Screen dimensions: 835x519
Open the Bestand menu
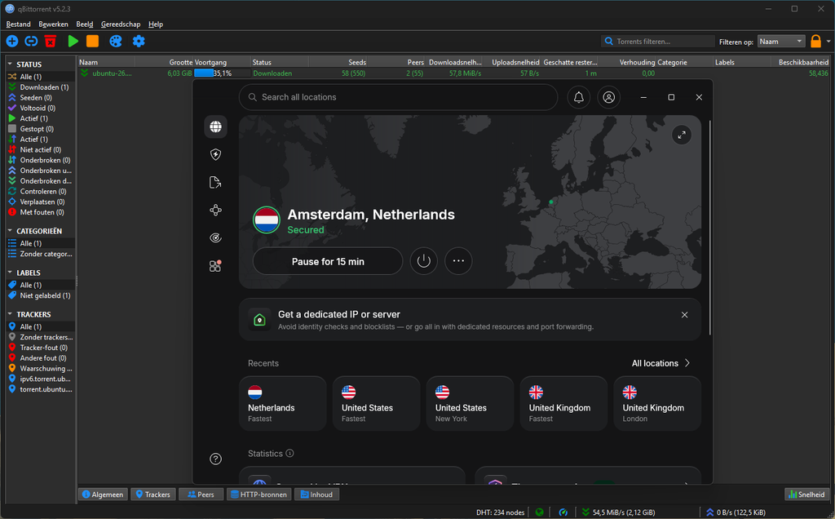click(x=18, y=24)
